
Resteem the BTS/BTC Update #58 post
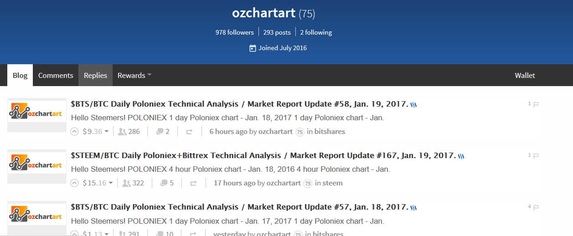click(189, 132)
